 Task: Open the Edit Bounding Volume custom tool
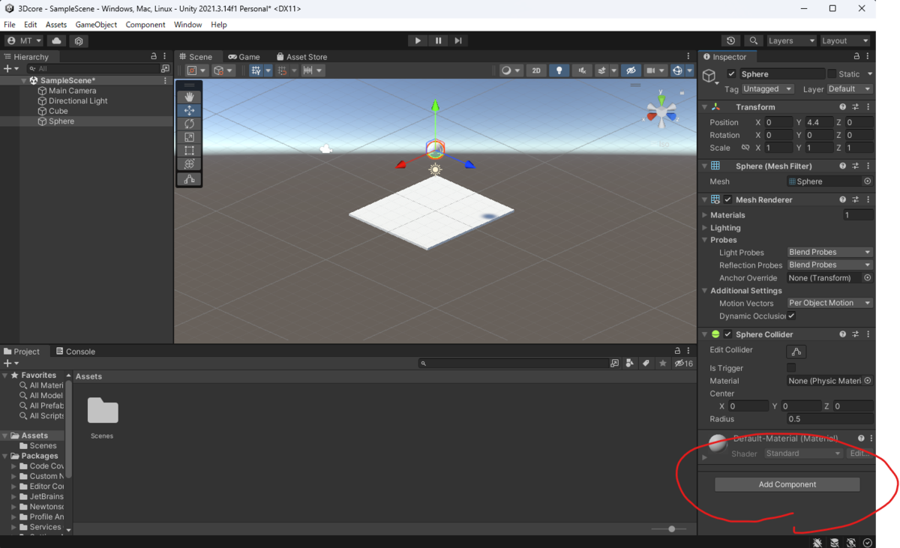coord(189,179)
